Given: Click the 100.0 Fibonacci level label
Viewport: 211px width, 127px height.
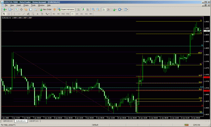Looking at the screenshot, I should [x=200, y=53].
